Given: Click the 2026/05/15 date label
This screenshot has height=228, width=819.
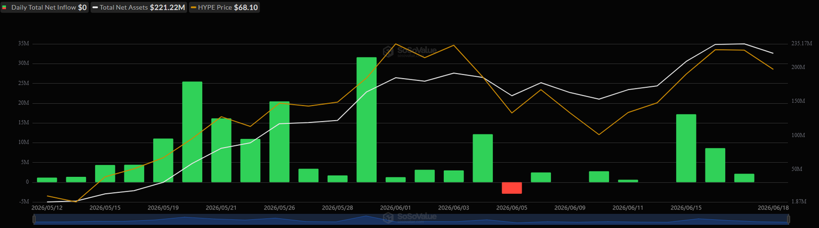Looking at the screenshot, I should point(105,208).
